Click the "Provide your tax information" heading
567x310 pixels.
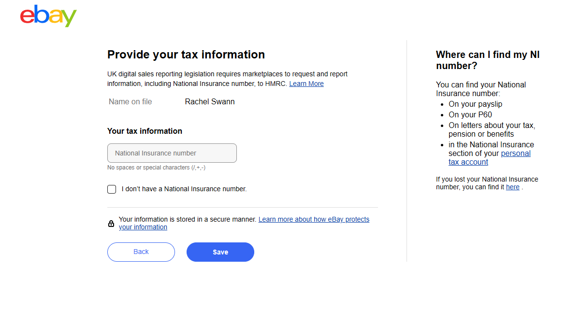[186, 55]
